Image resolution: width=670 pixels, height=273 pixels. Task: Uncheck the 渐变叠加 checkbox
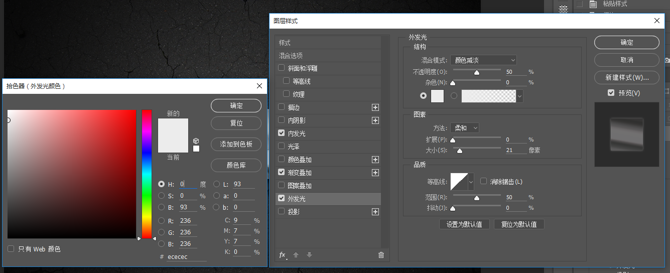(282, 172)
